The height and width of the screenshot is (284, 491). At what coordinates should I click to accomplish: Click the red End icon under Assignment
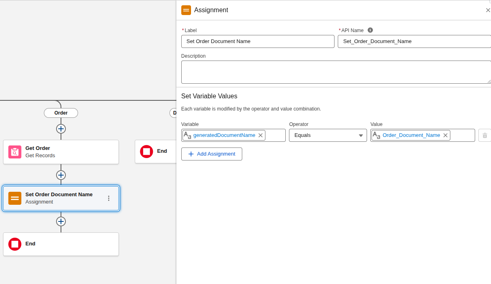15,244
